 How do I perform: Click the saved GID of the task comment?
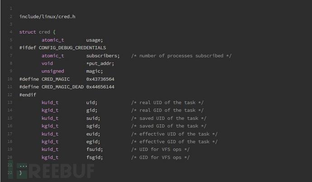coord(169,126)
